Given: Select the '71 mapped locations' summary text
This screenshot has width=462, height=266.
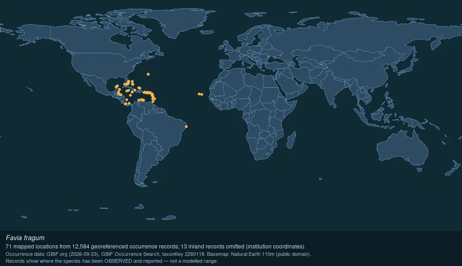Looking at the screenshot, I should 155,247.
